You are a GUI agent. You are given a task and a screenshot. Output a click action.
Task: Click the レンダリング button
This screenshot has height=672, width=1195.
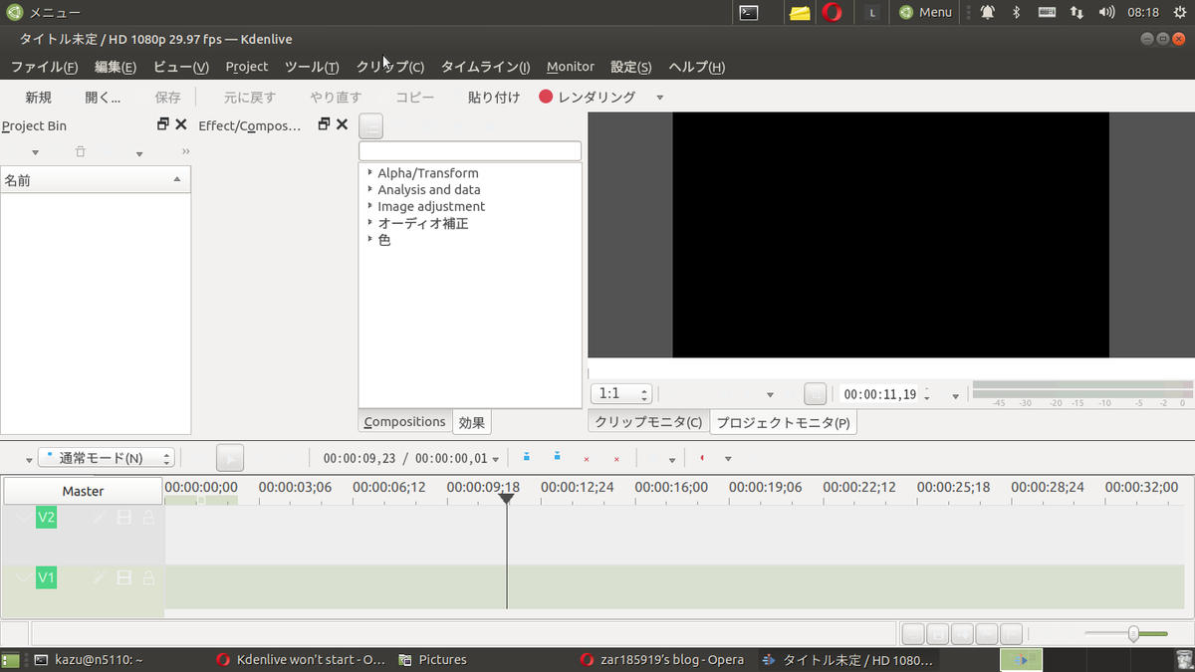[588, 98]
